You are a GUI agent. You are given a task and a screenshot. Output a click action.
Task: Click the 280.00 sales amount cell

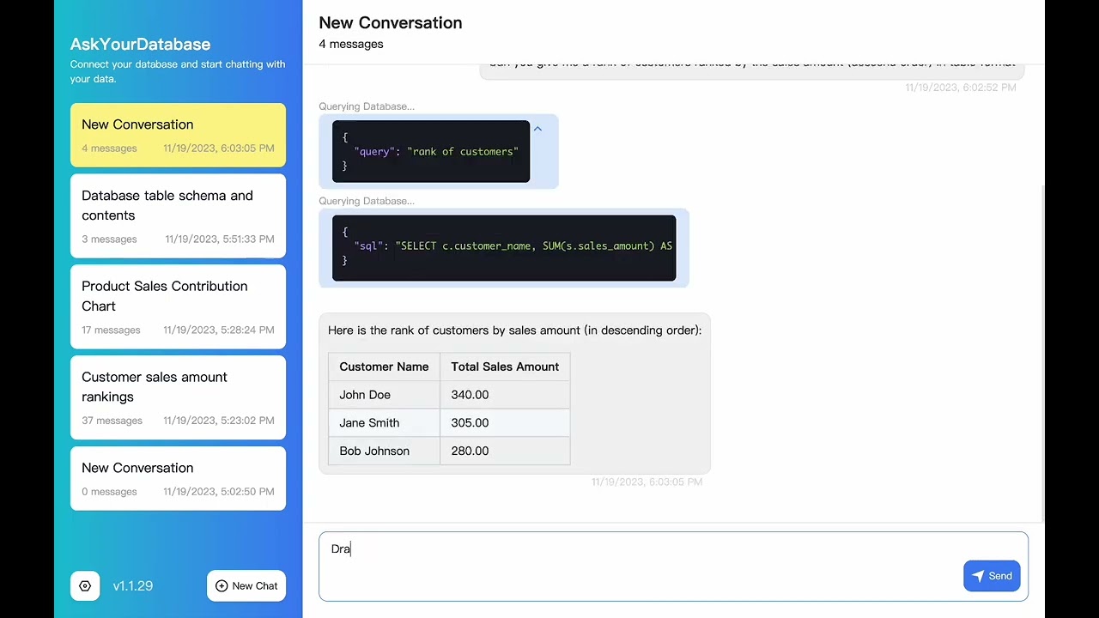pyautogui.click(x=505, y=451)
